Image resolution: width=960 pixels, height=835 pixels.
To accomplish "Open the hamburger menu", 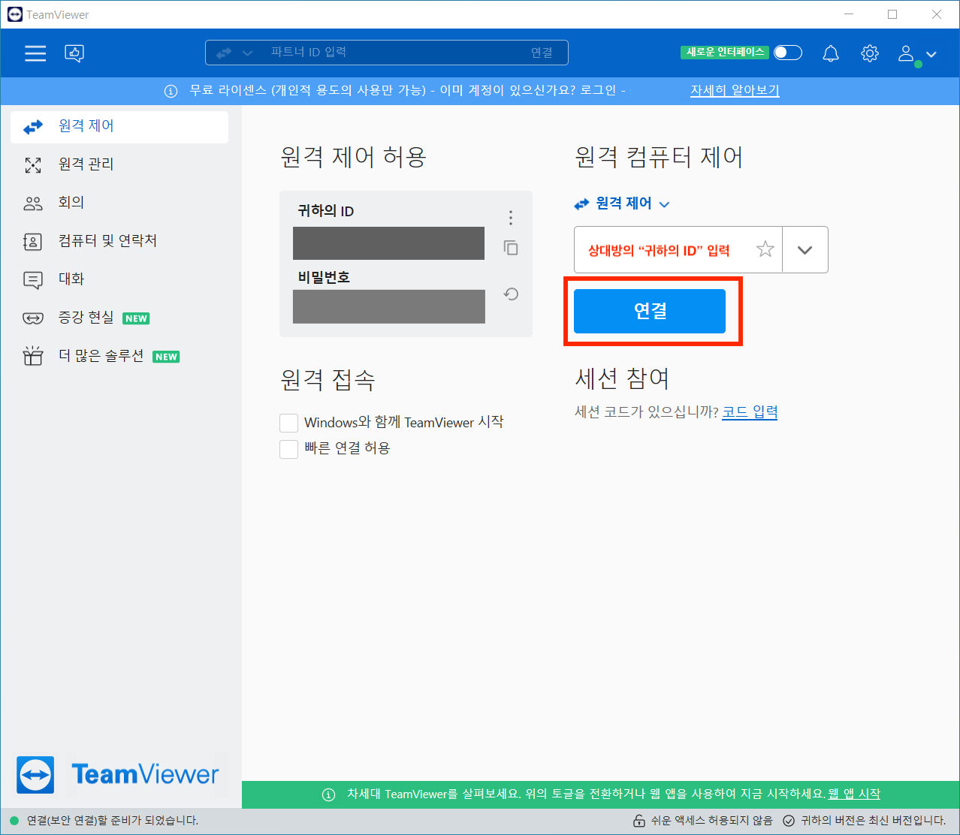I will (35, 53).
